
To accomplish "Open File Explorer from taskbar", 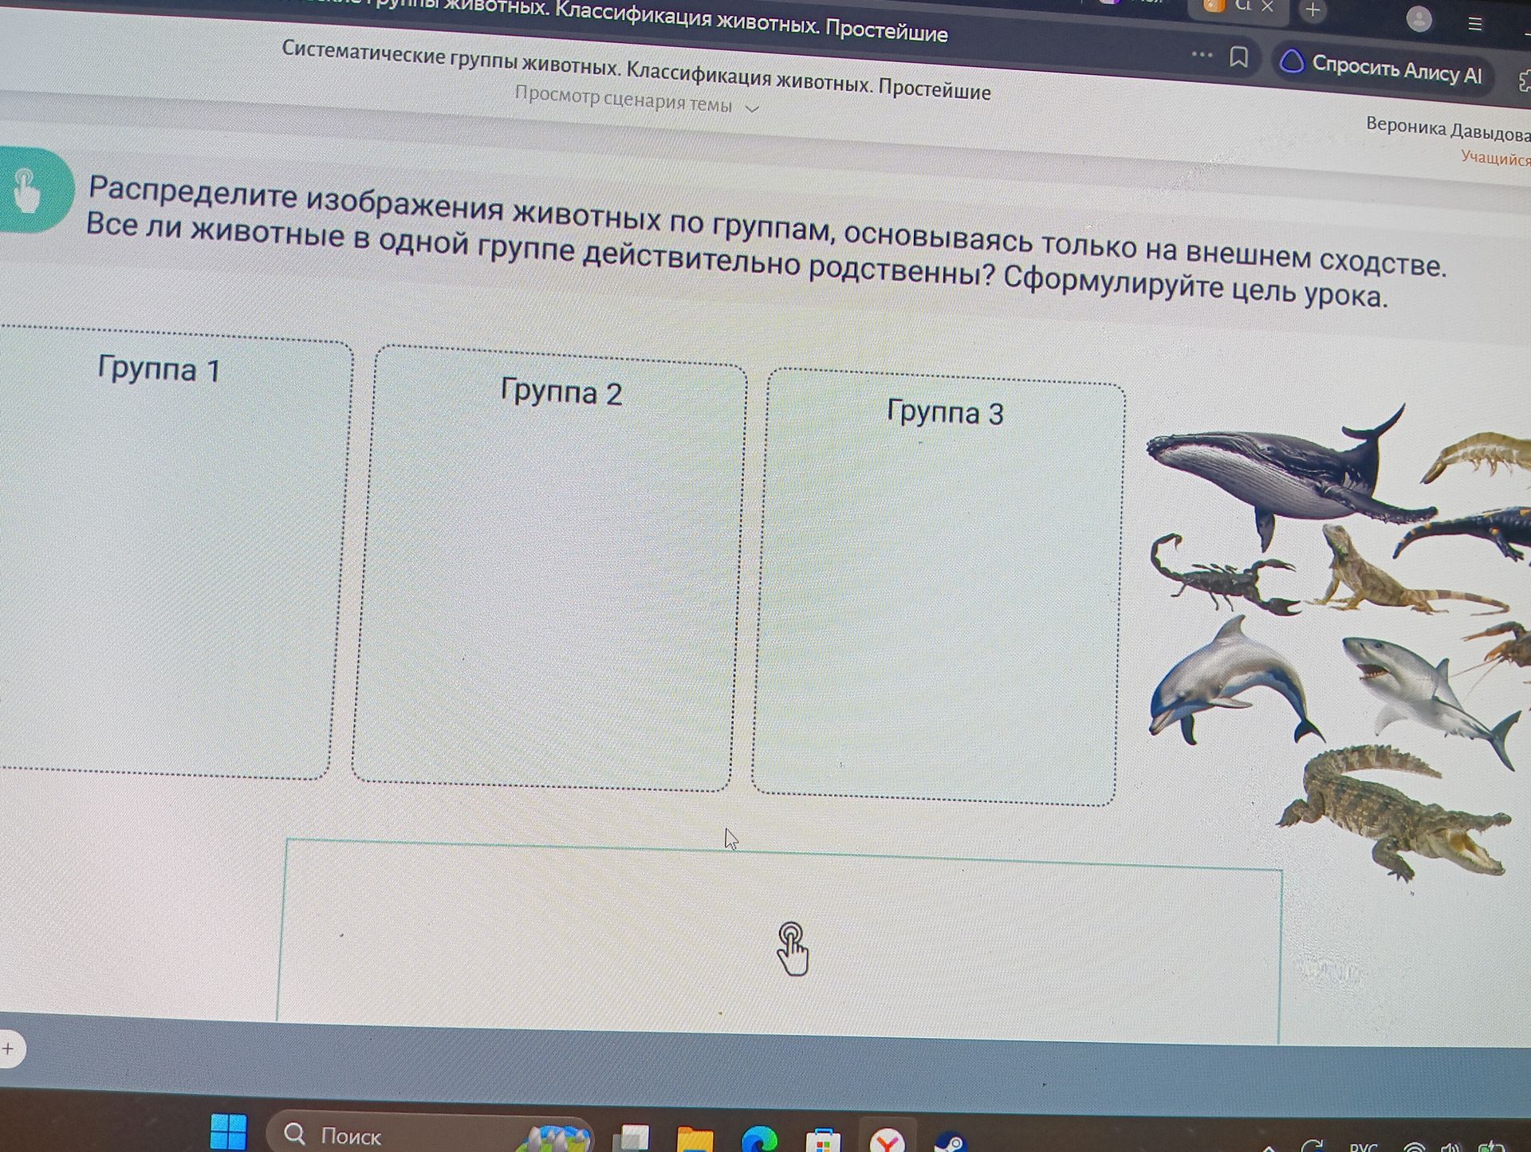I will pos(695,1139).
